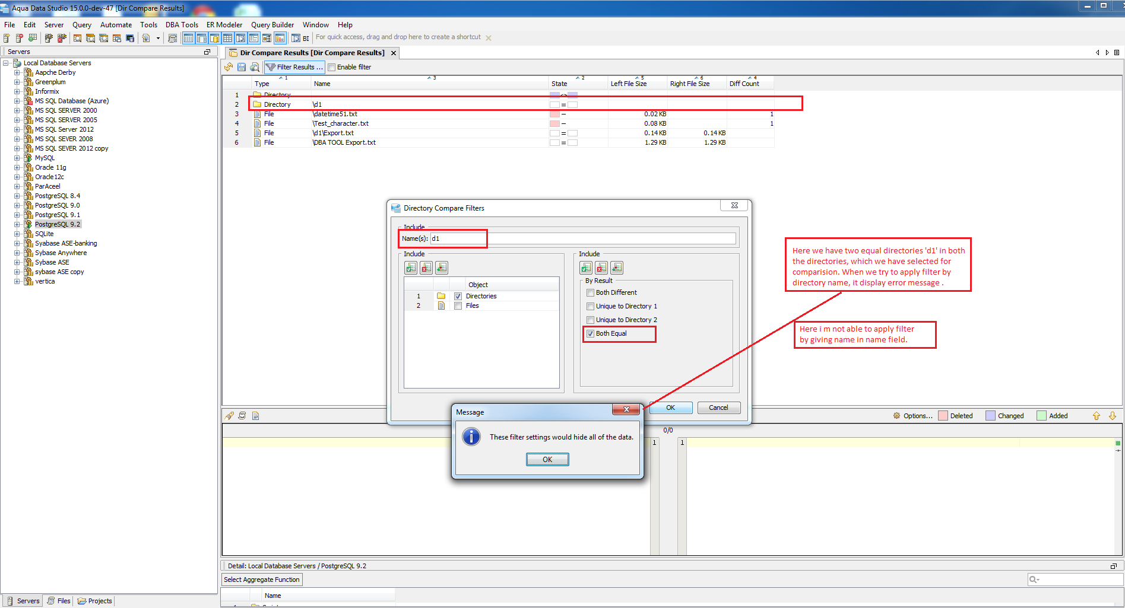
Task: Expand the MySQL server node
Action: coord(17,158)
